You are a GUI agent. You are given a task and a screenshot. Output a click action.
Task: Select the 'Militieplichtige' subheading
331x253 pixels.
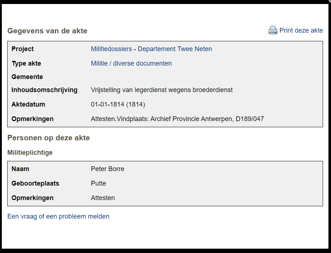[30, 153]
